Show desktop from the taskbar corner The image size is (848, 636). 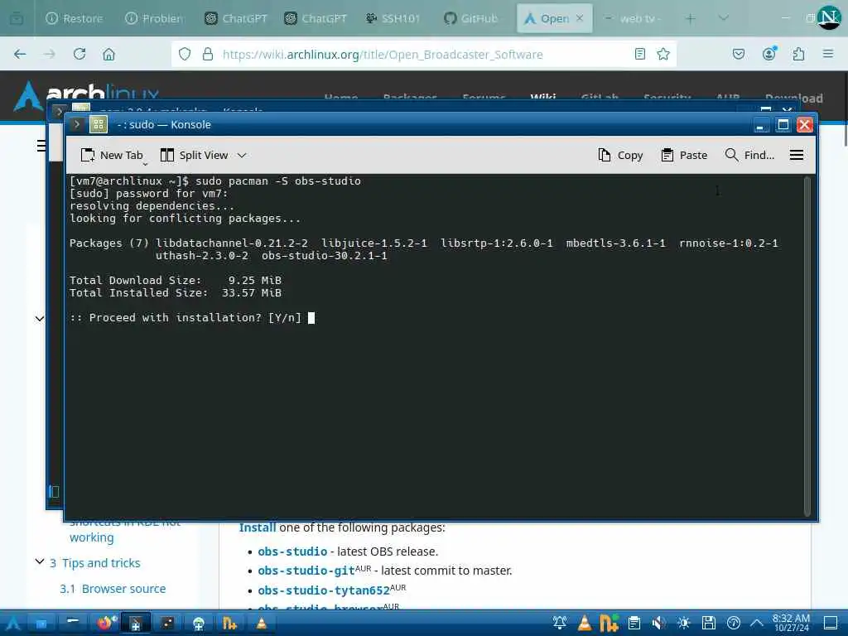(x=831, y=623)
